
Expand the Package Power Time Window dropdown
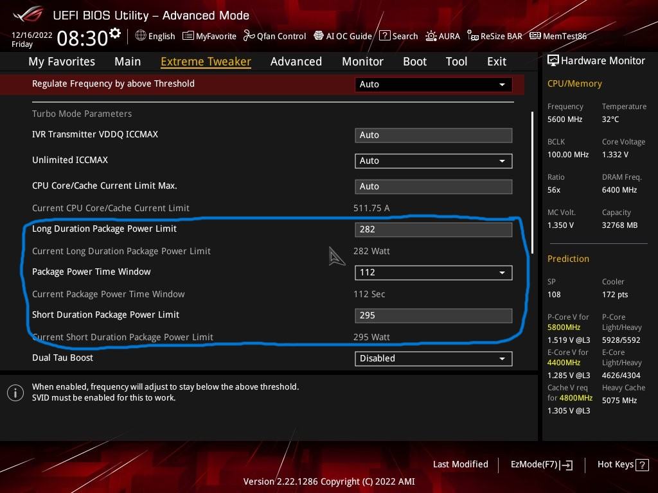point(434,273)
